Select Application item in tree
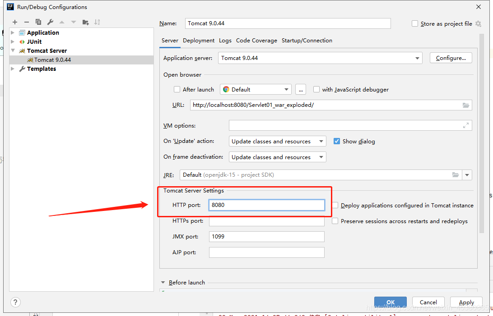Screen dimensions: 493x316 (x=43, y=32)
